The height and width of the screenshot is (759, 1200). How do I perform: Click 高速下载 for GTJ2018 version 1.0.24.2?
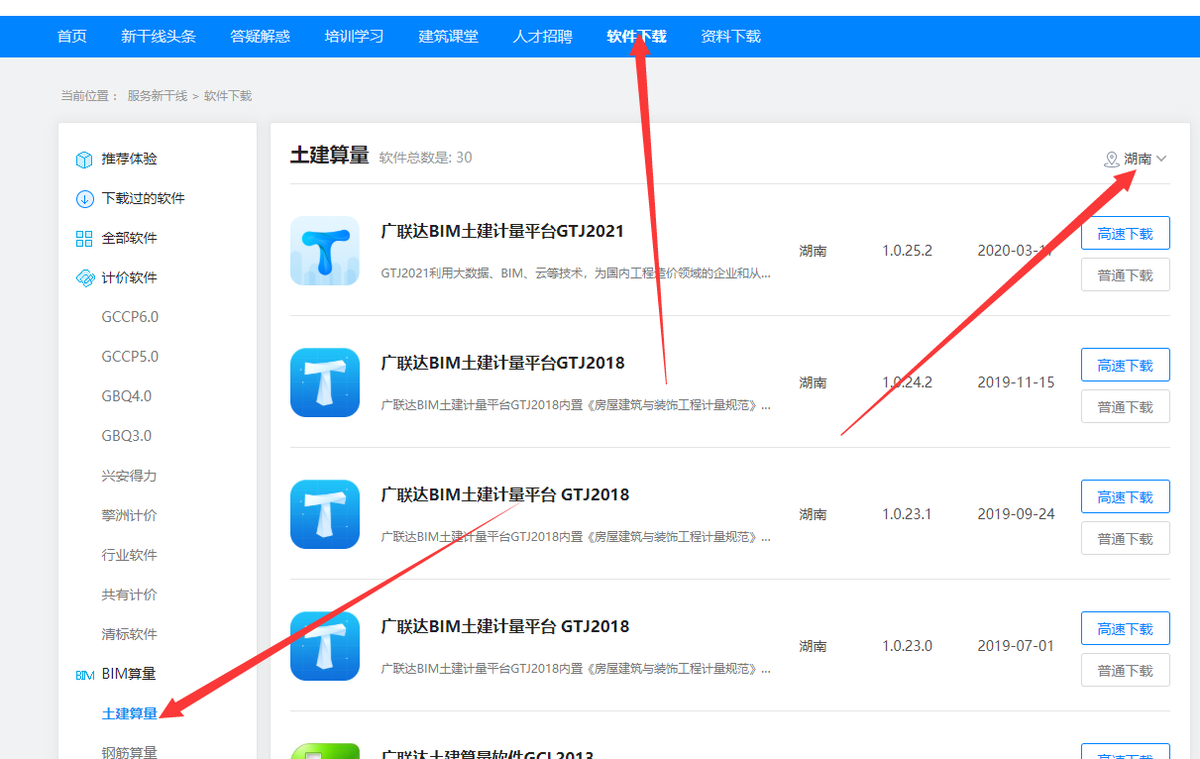pos(1126,365)
